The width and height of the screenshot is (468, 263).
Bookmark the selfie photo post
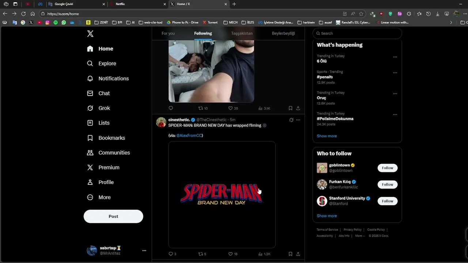[290, 108]
